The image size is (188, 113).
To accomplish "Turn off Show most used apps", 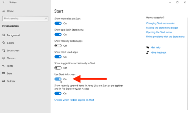I will pos(58,57).
